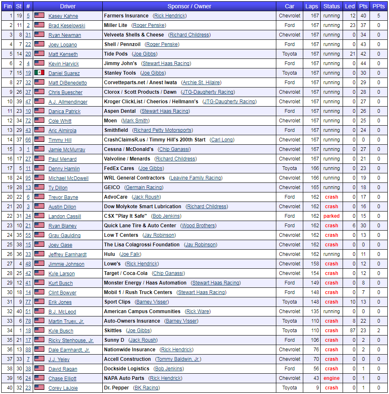Click the flag icon beside Jimmie Johnson

coord(39,263)
